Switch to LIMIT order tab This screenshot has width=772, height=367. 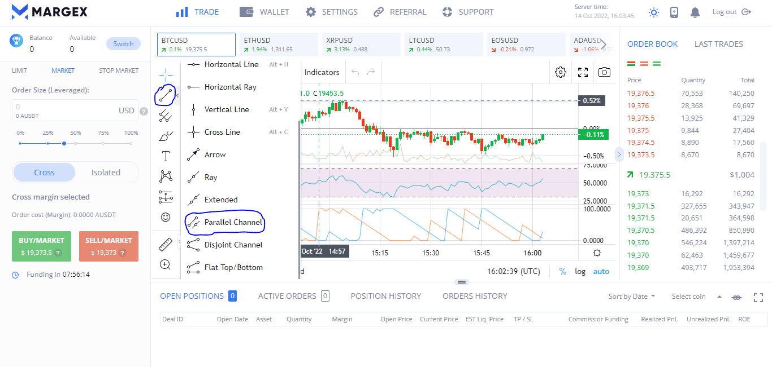coord(19,70)
